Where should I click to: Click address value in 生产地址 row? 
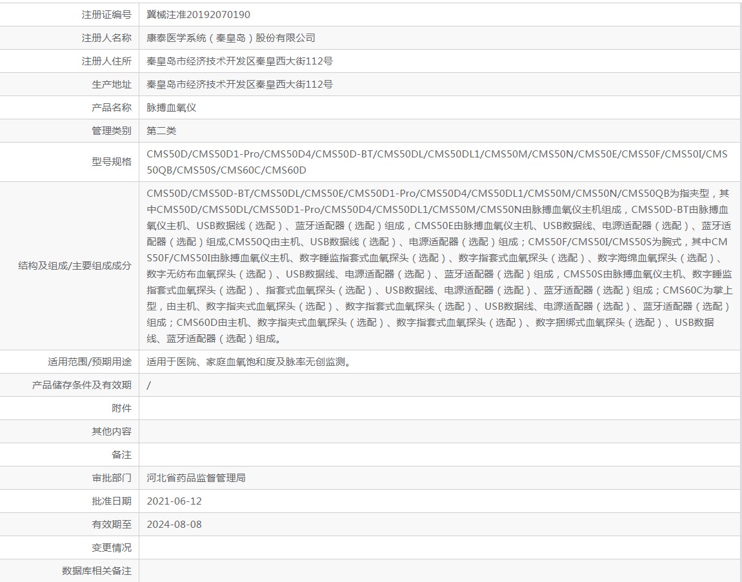(239, 85)
